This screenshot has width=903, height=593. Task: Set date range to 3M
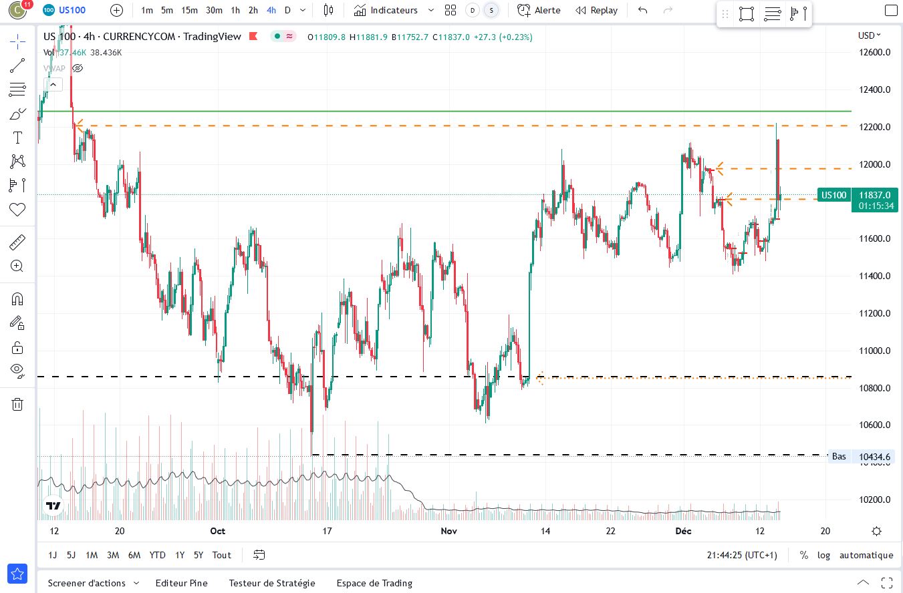tap(113, 555)
